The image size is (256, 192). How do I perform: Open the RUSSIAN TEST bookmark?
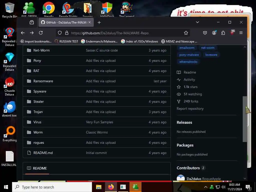(x=66, y=41)
